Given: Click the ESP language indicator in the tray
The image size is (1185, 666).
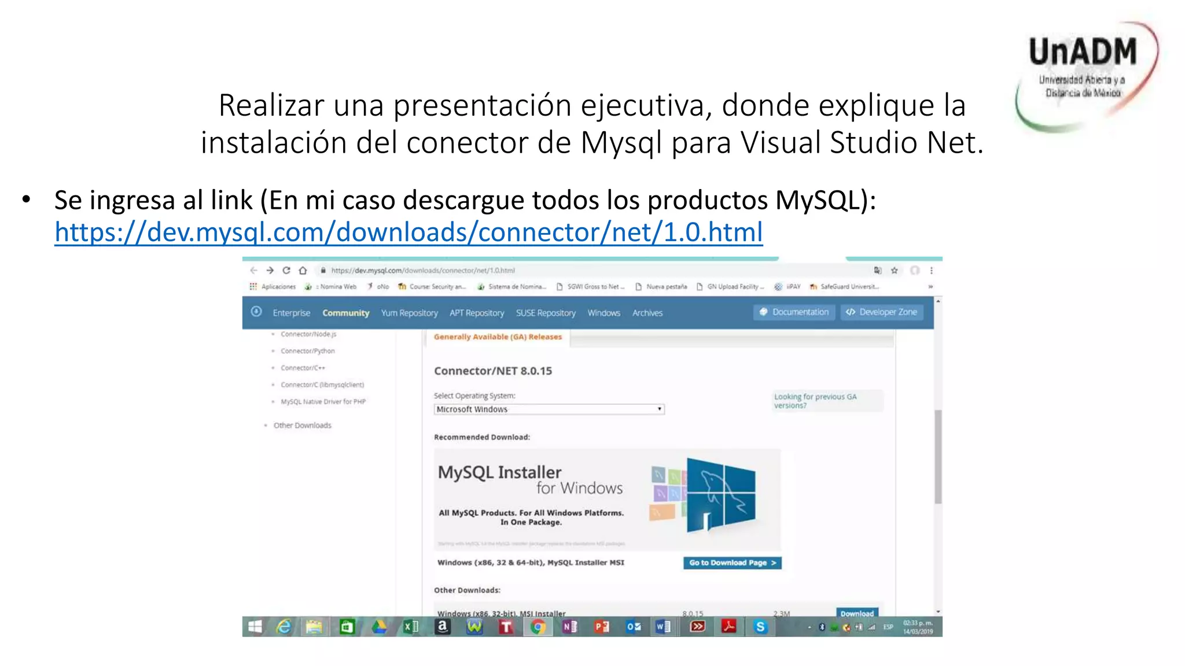Looking at the screenshot, I should click(888, 627).
